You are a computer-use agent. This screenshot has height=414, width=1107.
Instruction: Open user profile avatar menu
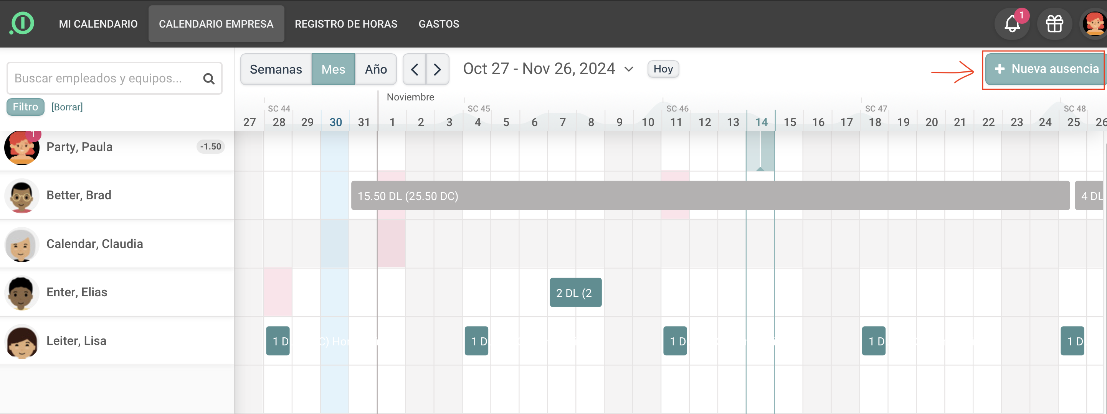(x=1094, y=24)
